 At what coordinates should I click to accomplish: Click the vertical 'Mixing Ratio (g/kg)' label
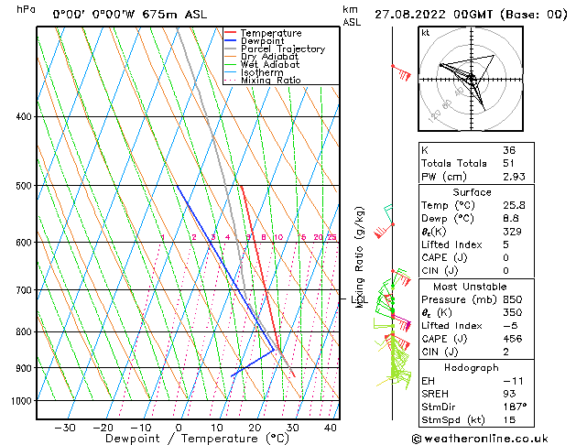point(359,257)
